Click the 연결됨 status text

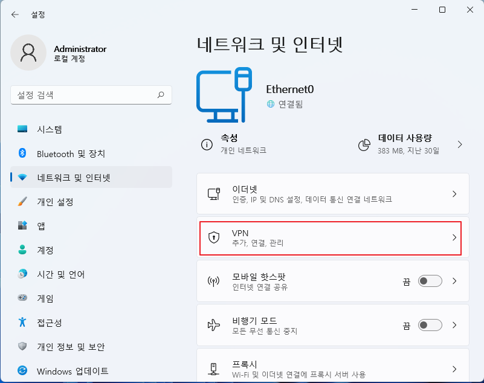coord(291,104)
